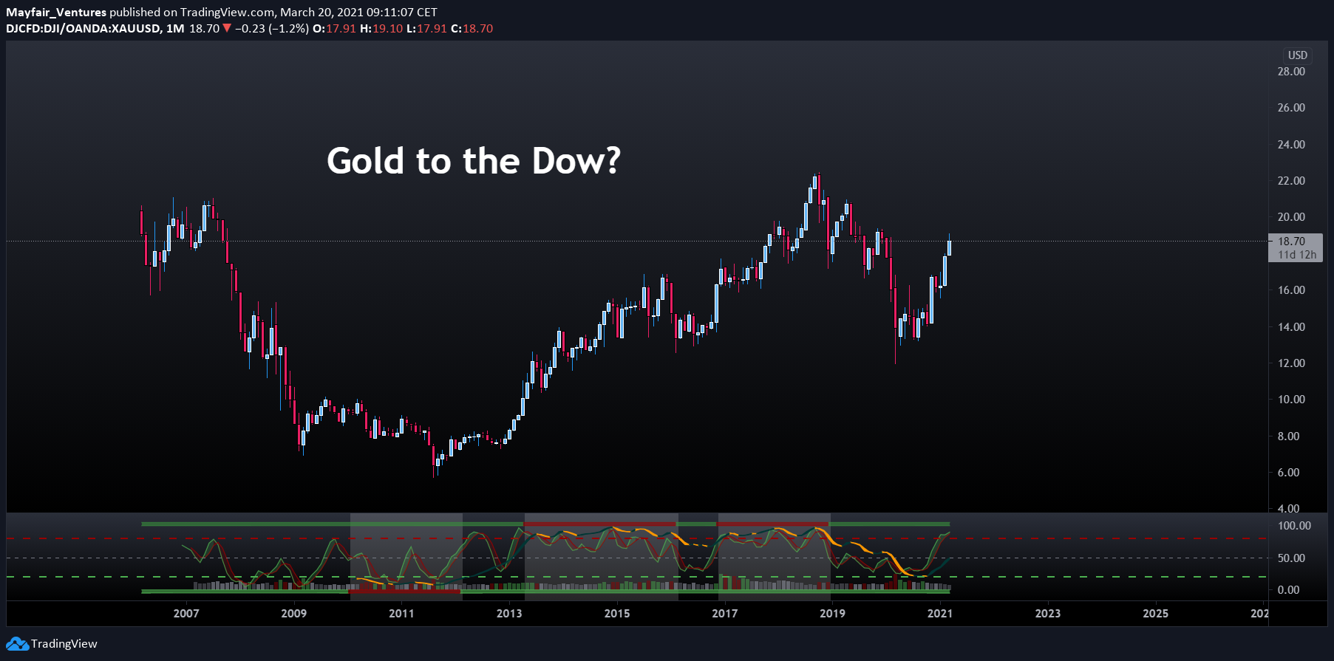
Task: Click the open value O:17.91
Action: tap(334, 29)
